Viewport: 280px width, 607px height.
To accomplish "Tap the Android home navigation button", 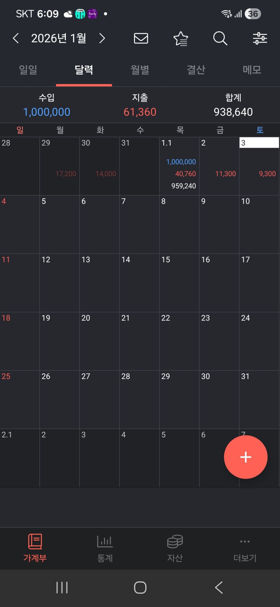I will pyautogui.click(x=140, y=588).
